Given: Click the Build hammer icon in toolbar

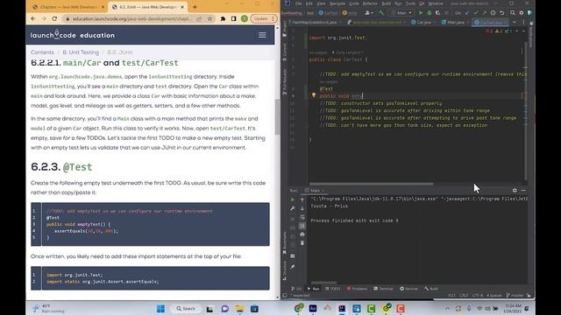Looking at the screenshot, I should point(381,13).
